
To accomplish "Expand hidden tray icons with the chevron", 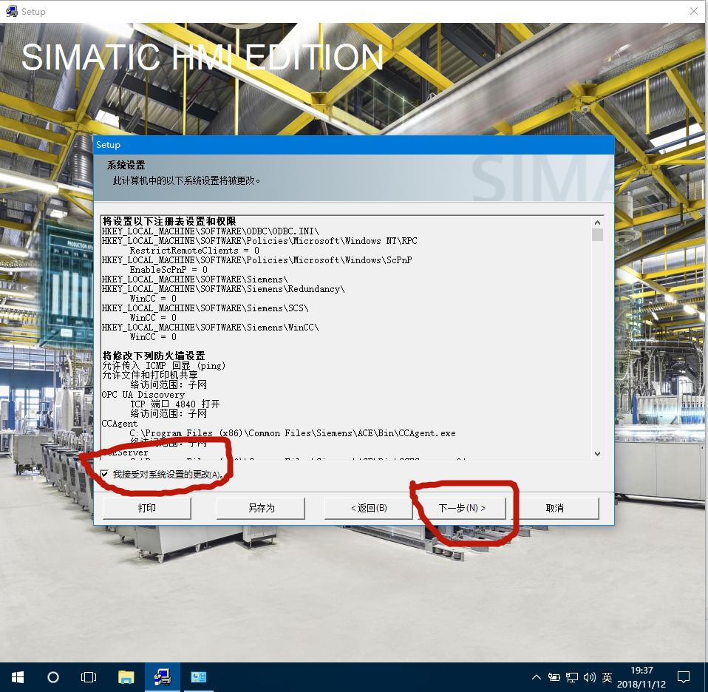I will click(537, 676).
